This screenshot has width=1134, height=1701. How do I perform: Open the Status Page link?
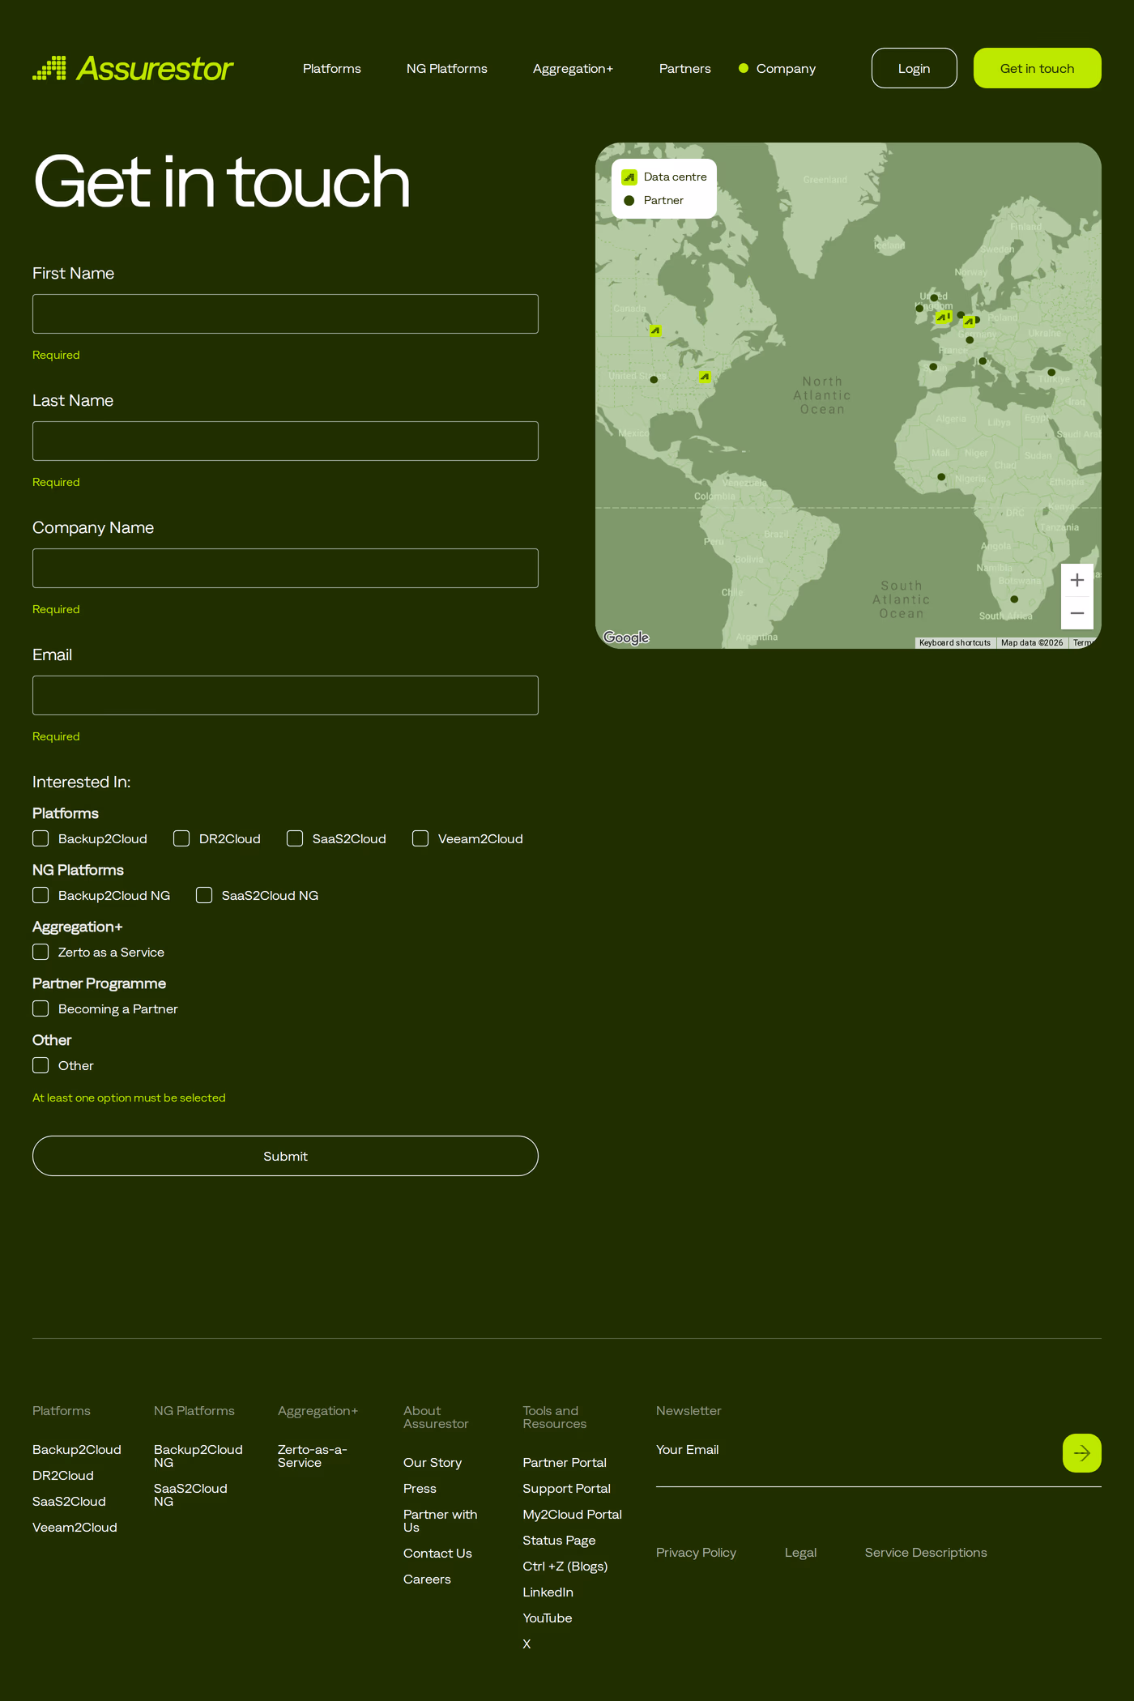[559, 1540]
